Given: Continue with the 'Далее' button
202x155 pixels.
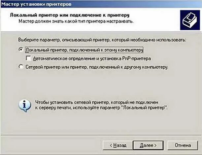Looking at the screenshot, I should point(148,145).
